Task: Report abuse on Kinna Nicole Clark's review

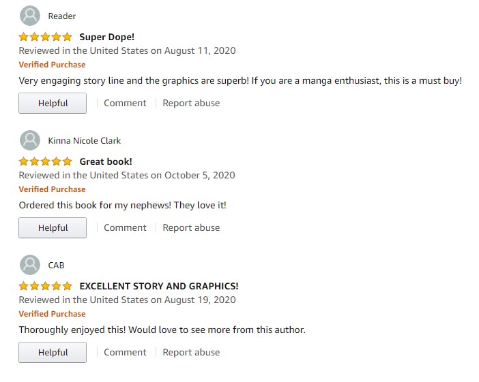Action: click(191, 228)
